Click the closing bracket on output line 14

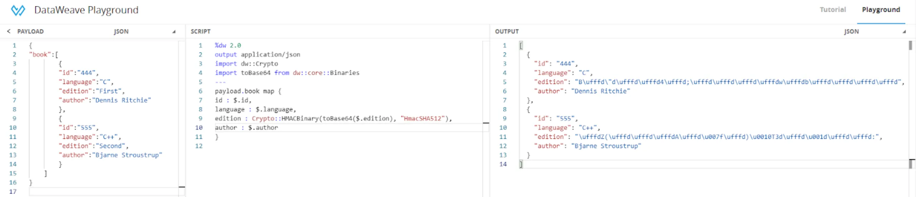pyautogui.click(x=521, y=164)
